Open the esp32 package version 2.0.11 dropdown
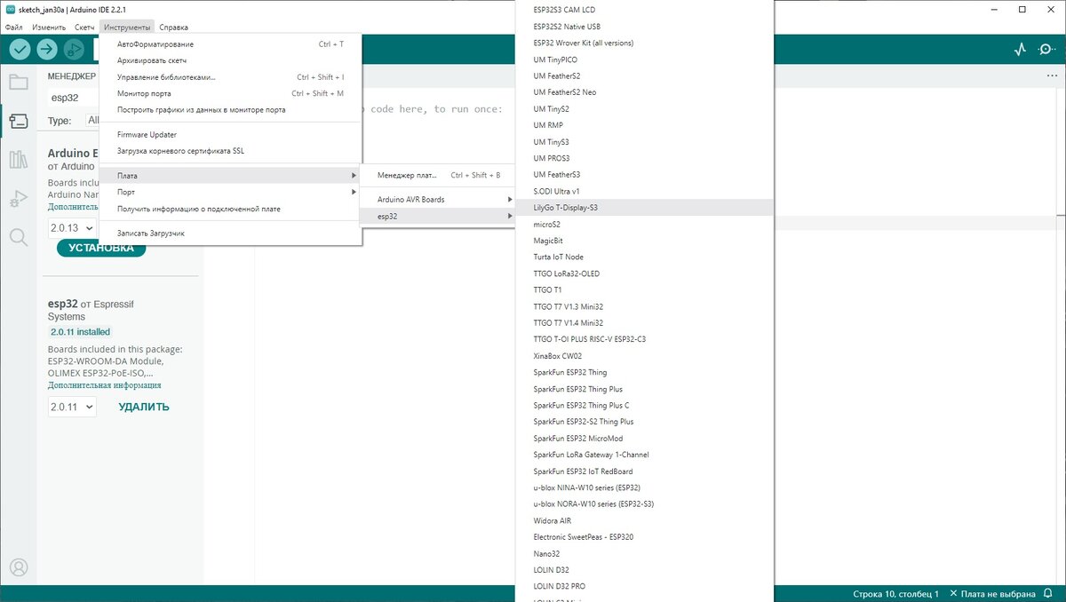This screenshot has width=1066, height=602. pyautogui.click(x=72, y=407)
